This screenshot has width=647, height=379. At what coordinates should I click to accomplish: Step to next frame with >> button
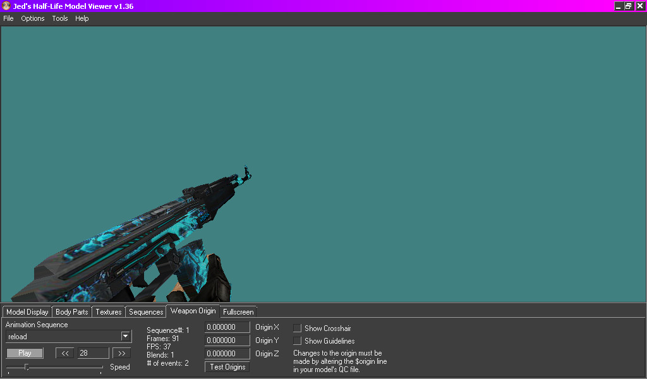point(121,352)
